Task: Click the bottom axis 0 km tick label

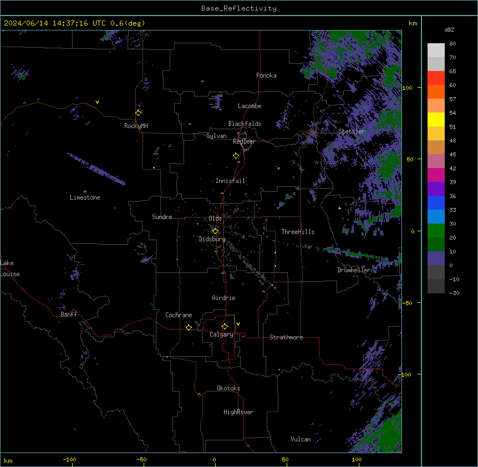Action: [214, 459]
